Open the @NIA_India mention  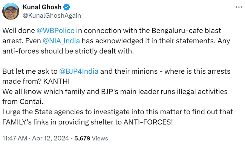[x=61, y=41]
